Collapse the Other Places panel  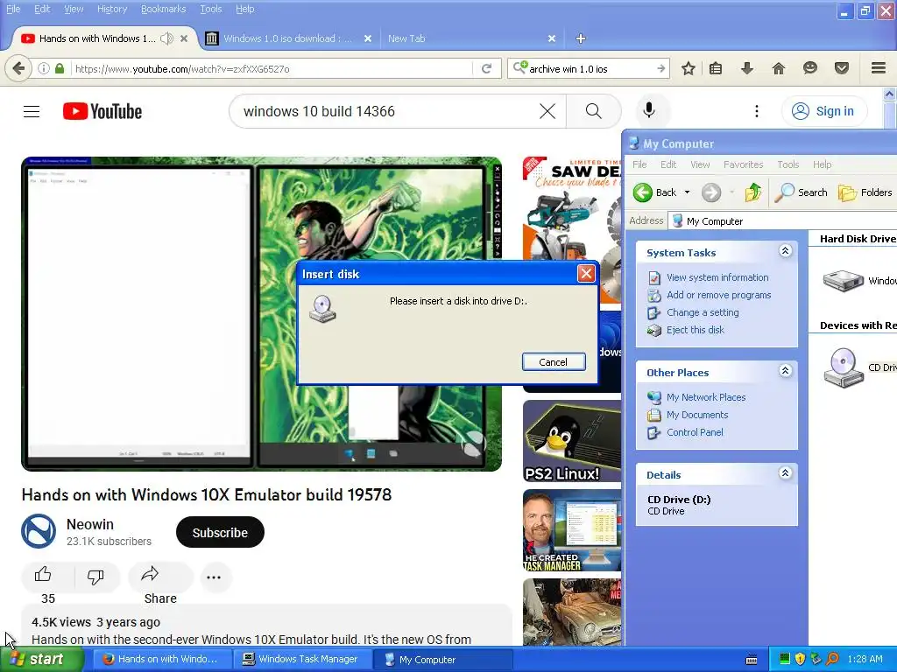[x=786, y=371]
